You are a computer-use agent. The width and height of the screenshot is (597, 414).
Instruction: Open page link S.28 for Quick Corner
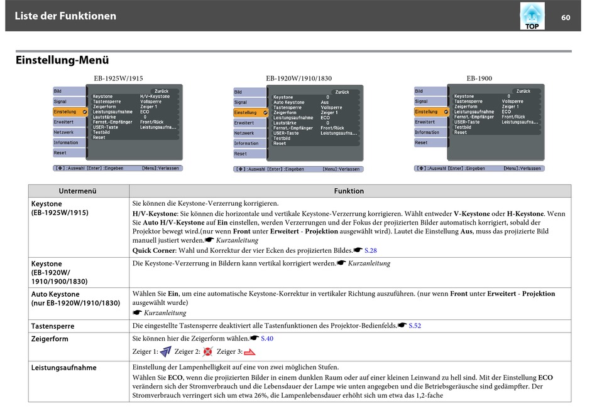tap(371, 250)
